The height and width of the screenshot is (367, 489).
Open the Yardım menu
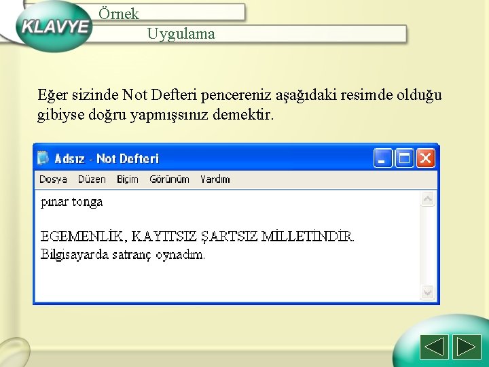215,179
